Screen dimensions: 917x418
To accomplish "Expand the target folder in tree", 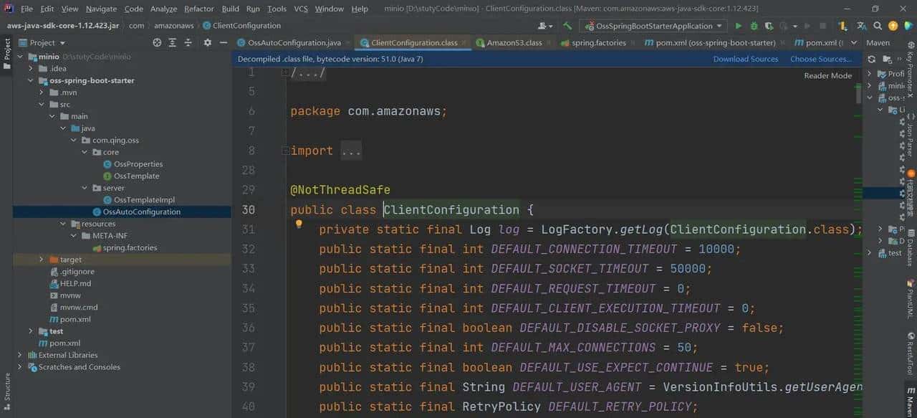I will (42, 260).
